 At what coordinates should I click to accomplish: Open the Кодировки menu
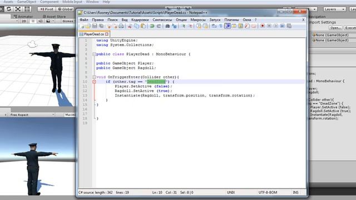(140, 20)
